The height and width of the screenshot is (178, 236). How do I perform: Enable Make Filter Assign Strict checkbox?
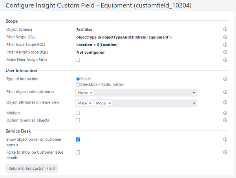(78, 60)
